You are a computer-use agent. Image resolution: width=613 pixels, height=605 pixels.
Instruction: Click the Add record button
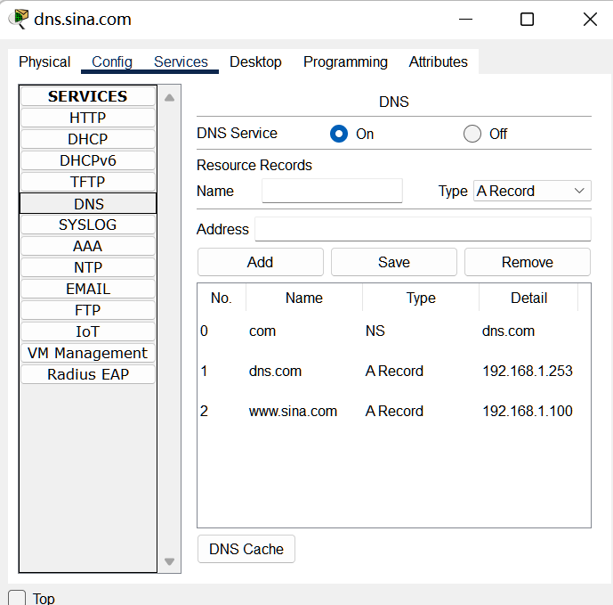coord(261,262)
